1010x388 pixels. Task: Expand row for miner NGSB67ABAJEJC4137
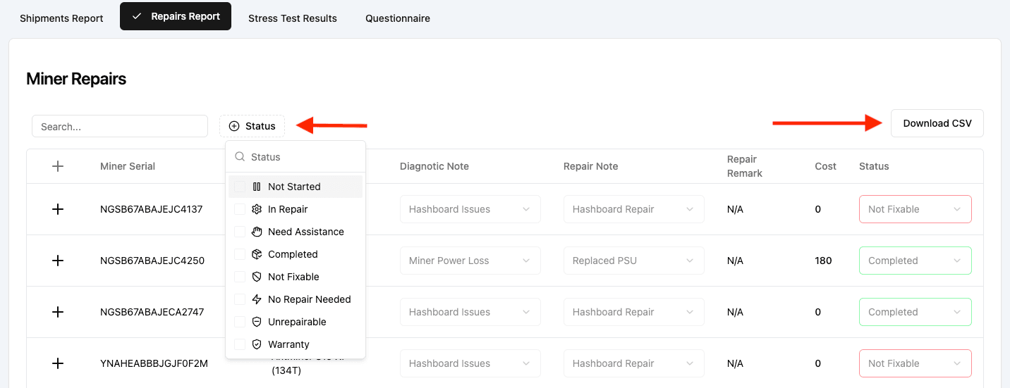point(58,209)
